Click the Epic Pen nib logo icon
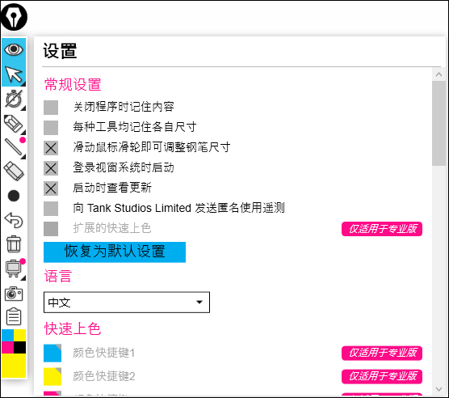The width and height of the screenshot is (449, 398). click(x=14, y=17)
